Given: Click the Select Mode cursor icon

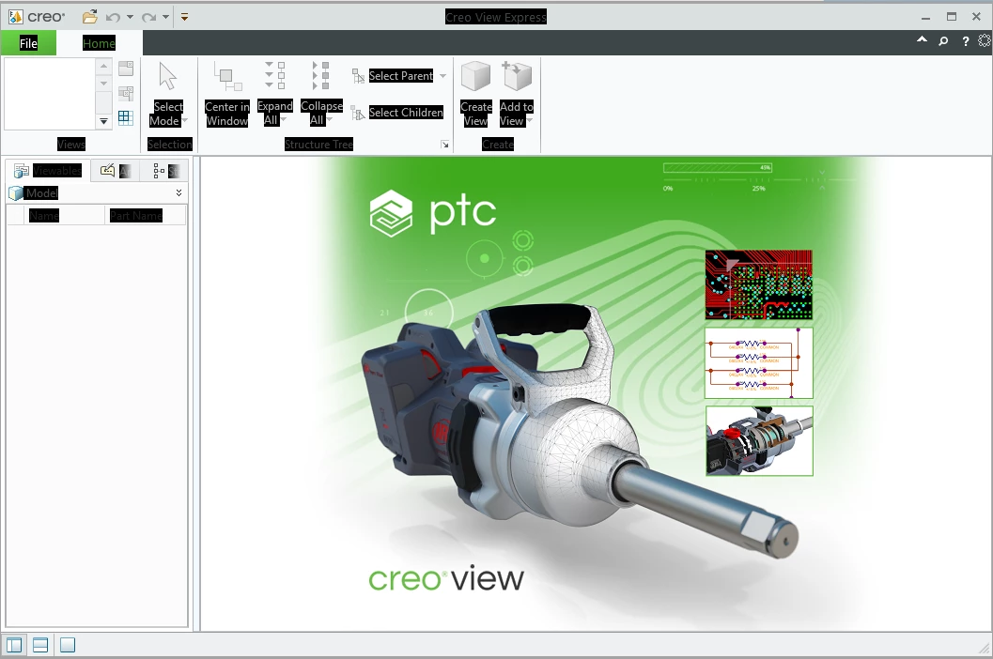Looking at the screenshot, I should [168, 77].
